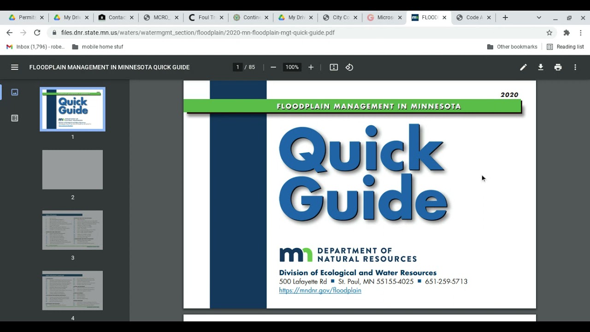The width and height of the screenshot is (590, 332).
Task: Open the Gmail Inbox bookmark
Action: pyautogui.click(x=35, y=47)
